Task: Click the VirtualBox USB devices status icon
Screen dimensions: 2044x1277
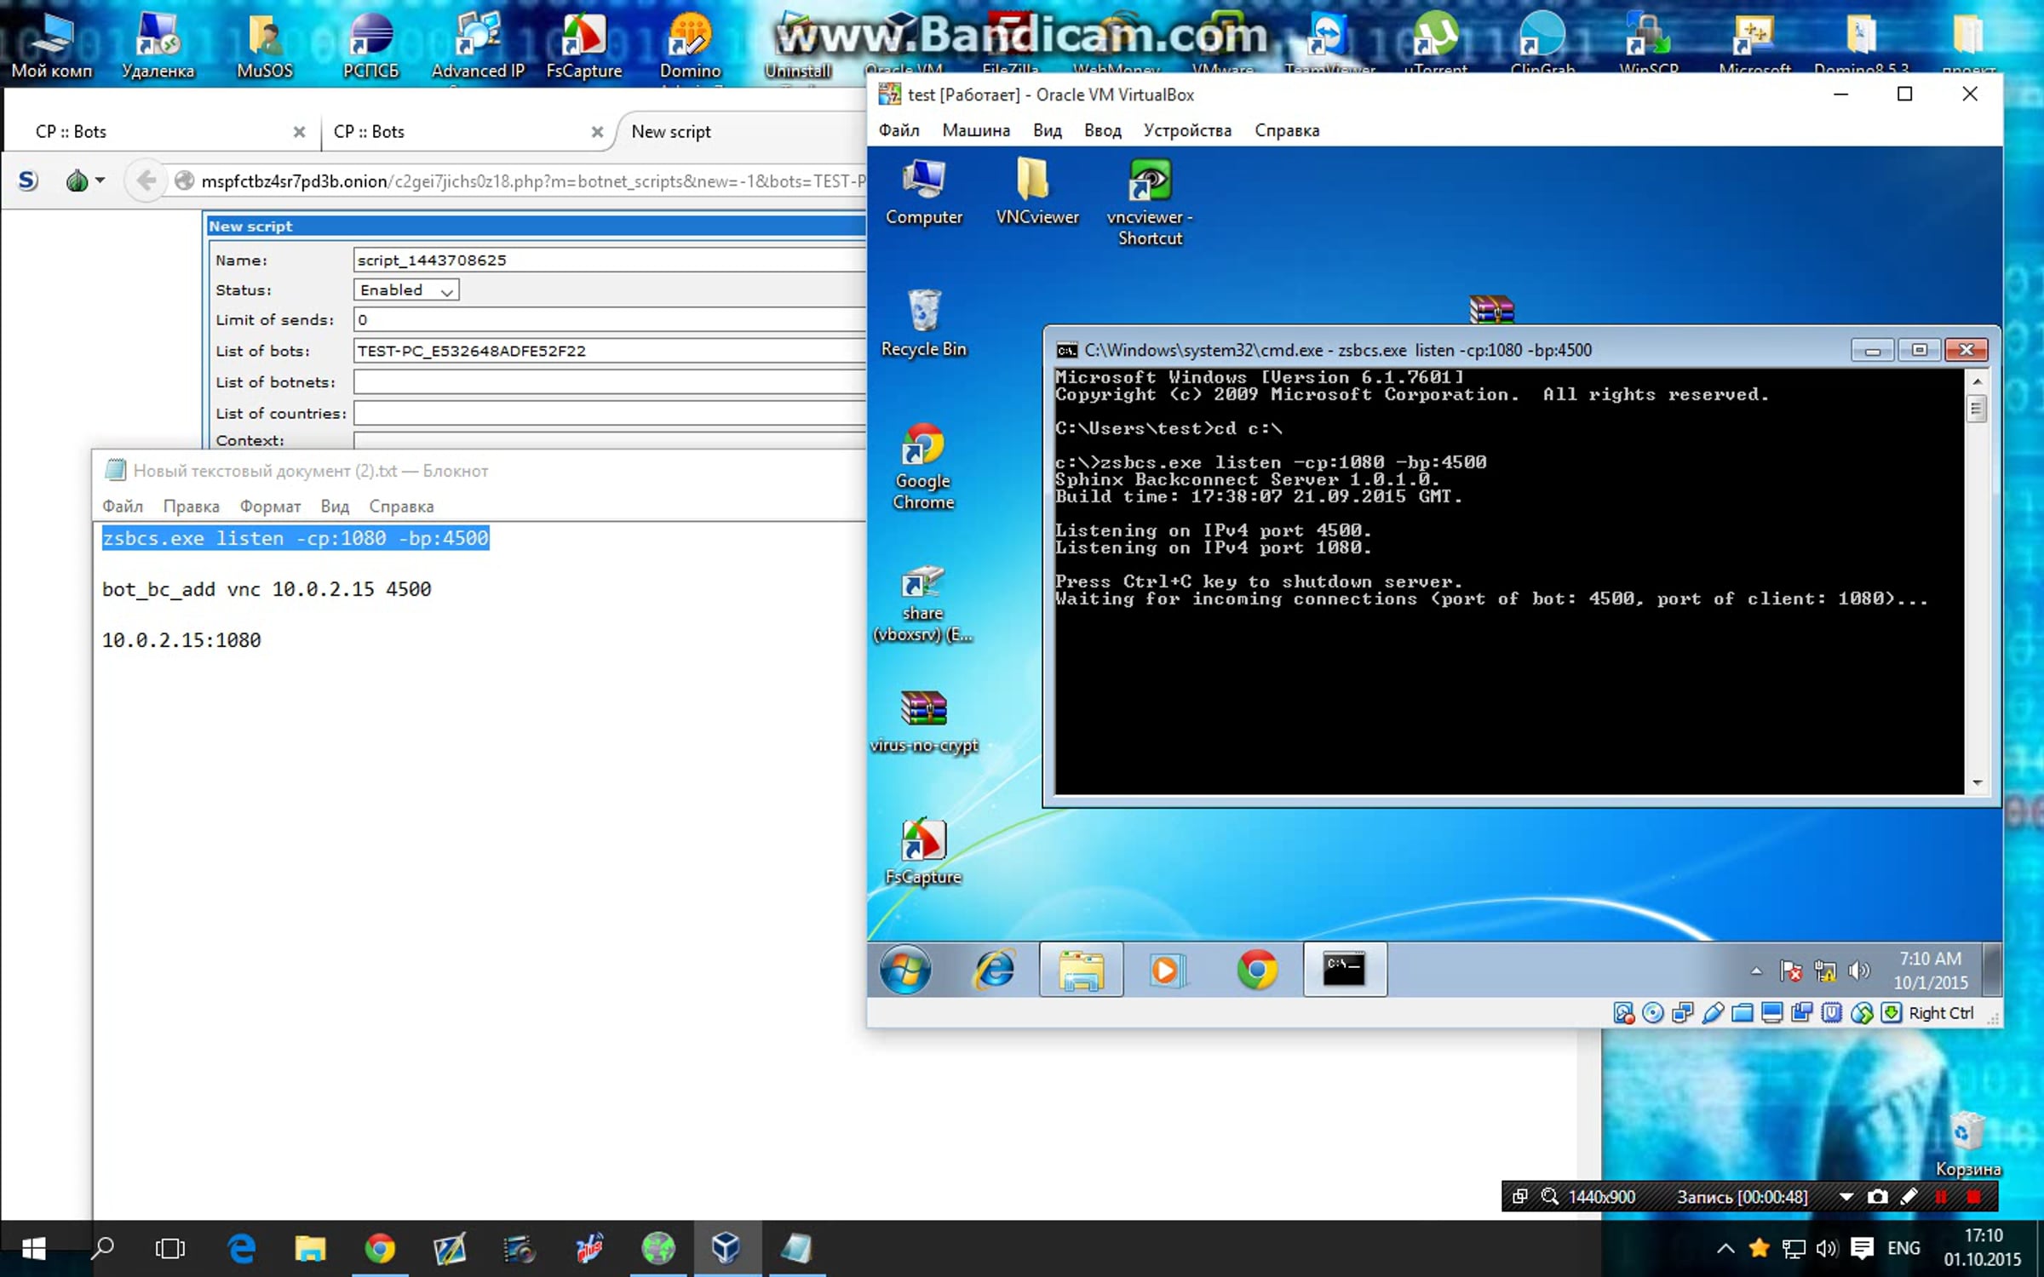Action: [x=1713, y=1013]
